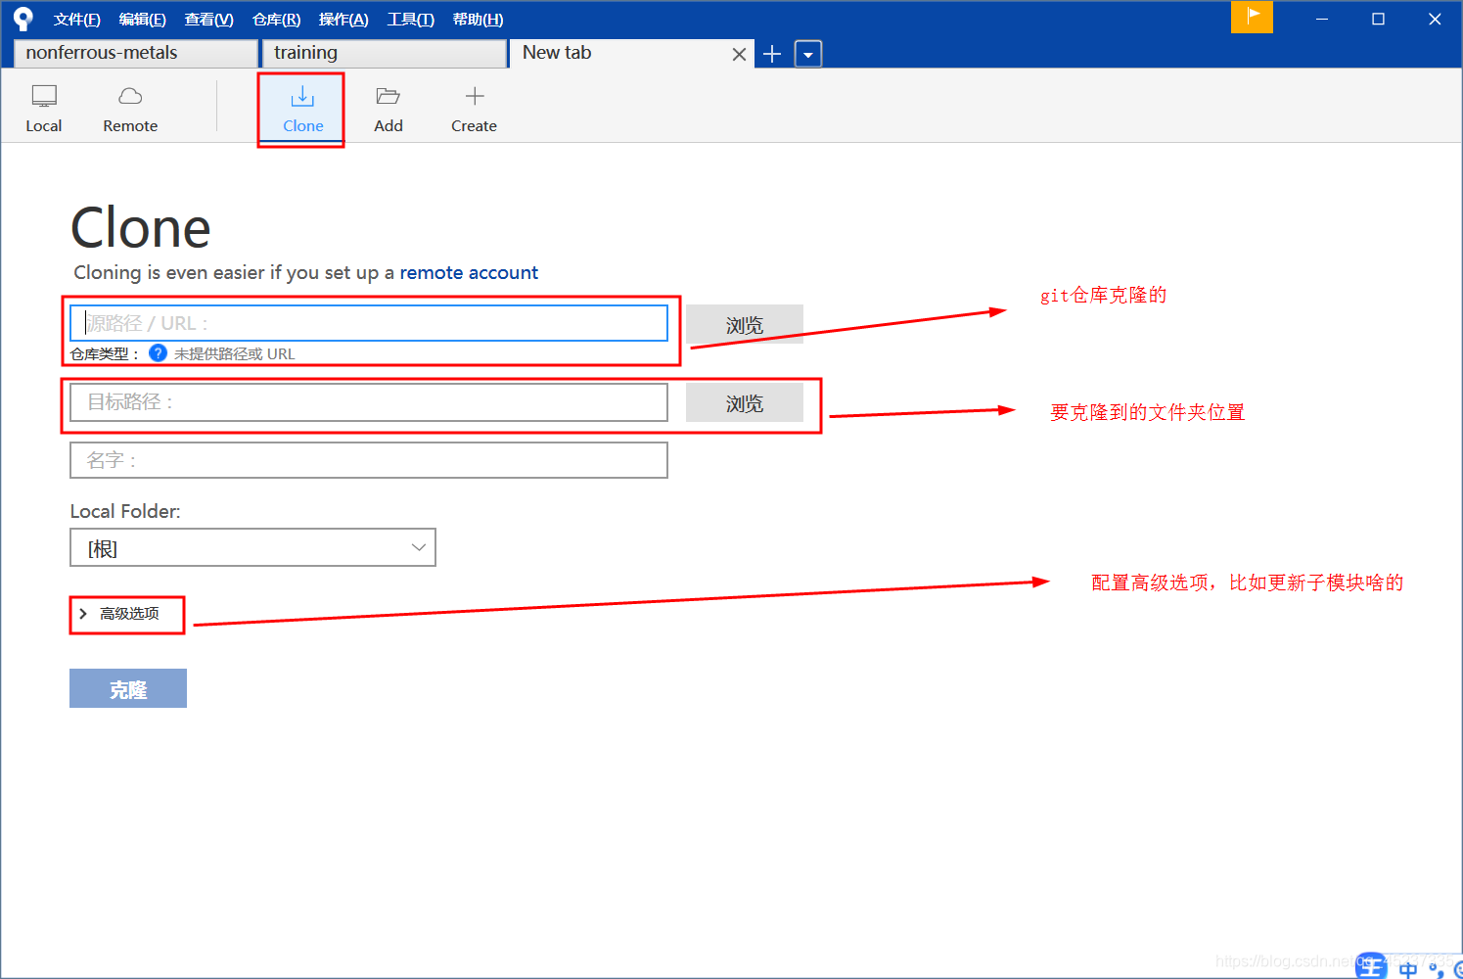Viewport: 1463px width, 979px height.
Task: Select the Clone toolbar icon
Action: pyautogui.click(x=302, y=108)
